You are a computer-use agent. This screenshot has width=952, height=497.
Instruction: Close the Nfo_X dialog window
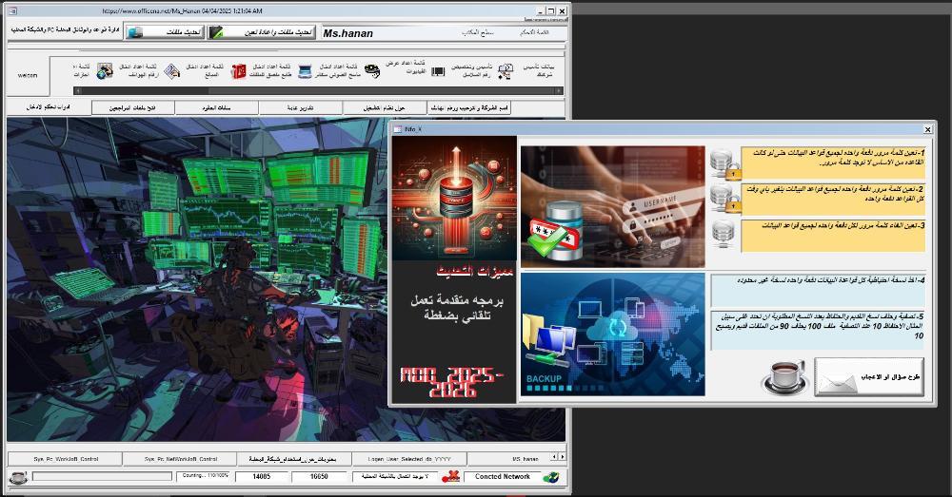(x=927, y=129)
